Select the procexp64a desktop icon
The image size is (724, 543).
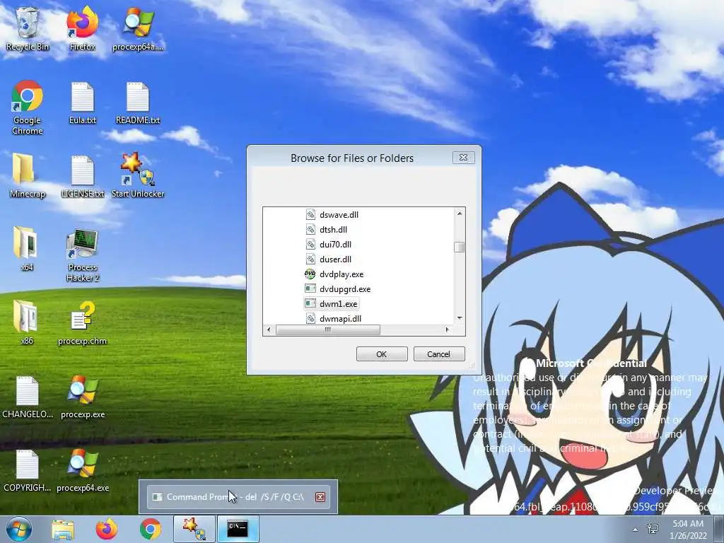(138, 28)
